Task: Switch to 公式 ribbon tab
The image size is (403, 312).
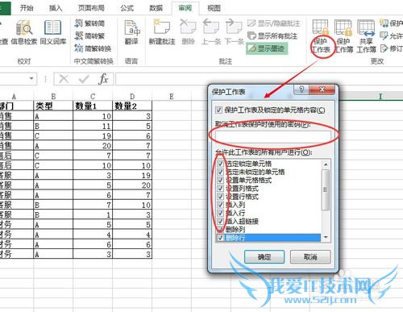Action: click(x=127, y=8)
